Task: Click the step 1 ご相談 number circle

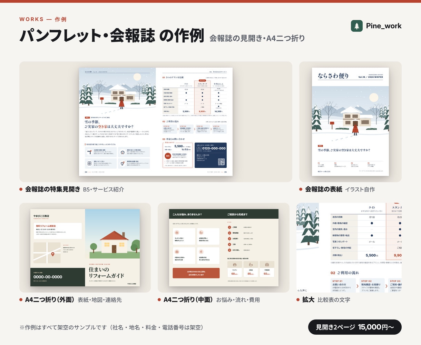Action: pyautogui.click(x=229, y=227)
